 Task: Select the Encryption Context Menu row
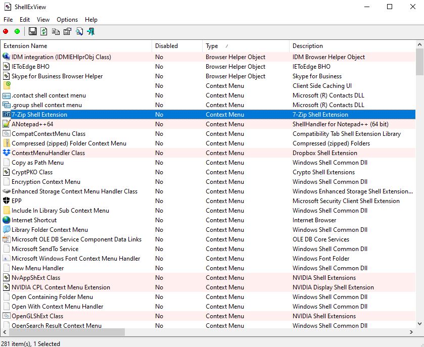[x=208, y=182]
